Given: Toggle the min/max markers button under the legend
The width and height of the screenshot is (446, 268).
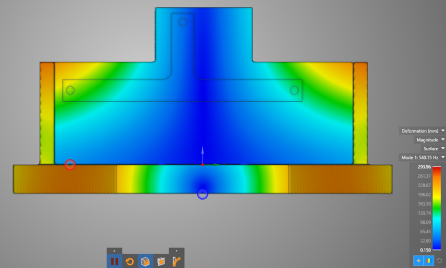Looking at the screenshot, I should 419,260.
